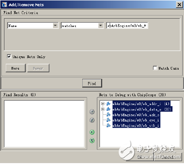The width and height of the screenshot is (184, 164).
Task: Expand the wb_data_o bus tree node
Action: [x=103, y=109]
